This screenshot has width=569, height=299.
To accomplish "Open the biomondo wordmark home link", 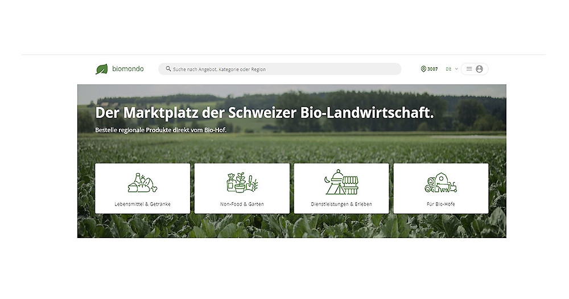I will (127, 69).
